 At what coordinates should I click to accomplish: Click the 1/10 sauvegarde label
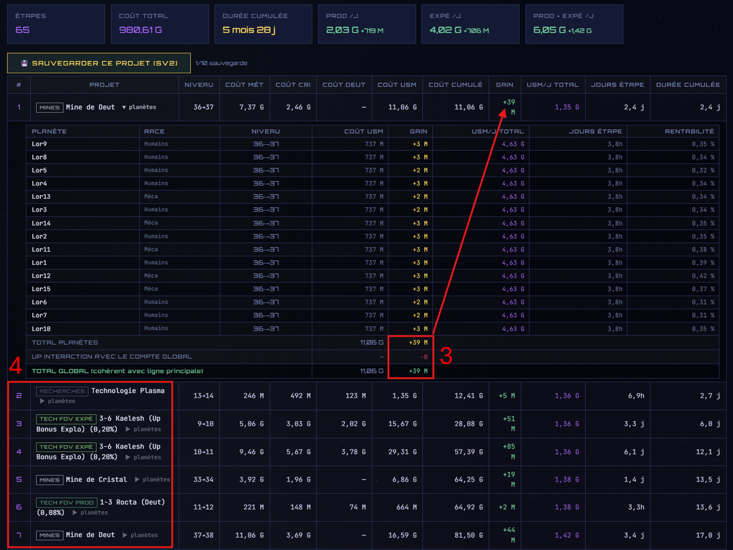click(x=221, y=63)
